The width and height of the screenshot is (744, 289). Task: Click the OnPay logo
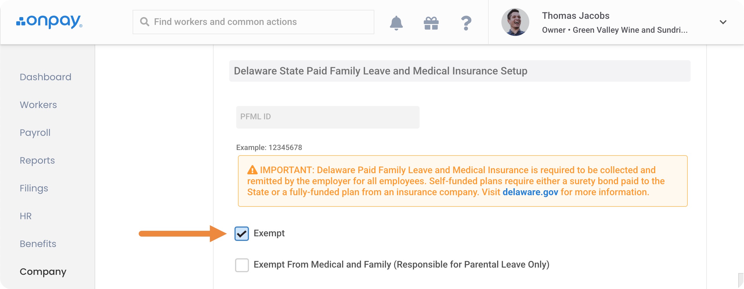[x=49, y=22]
